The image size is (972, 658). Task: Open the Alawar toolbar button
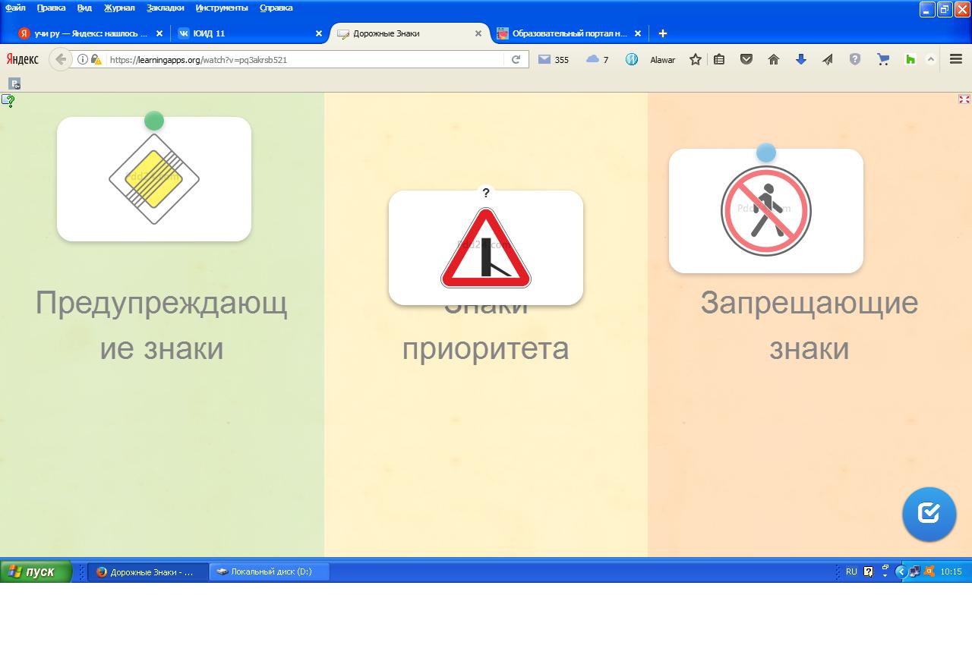(662, 59)
